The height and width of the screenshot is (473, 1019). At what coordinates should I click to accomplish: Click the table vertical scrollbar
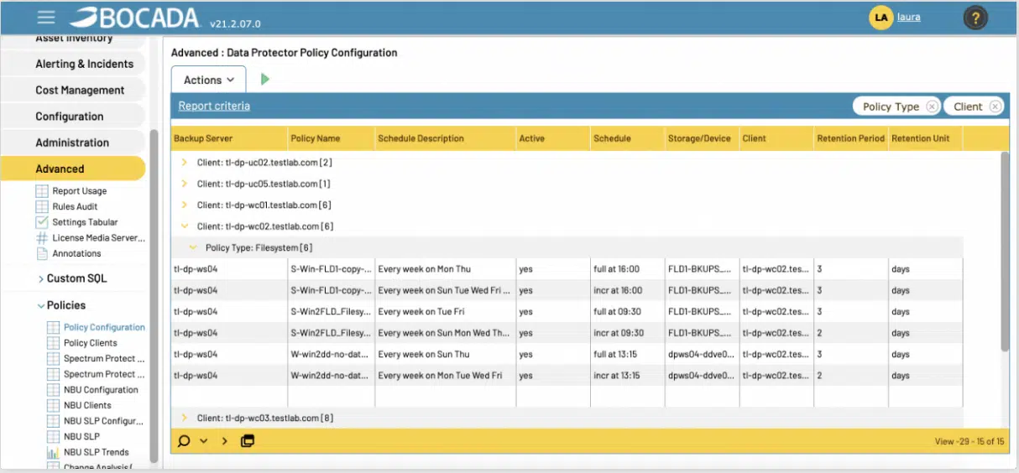(1005, 252)
